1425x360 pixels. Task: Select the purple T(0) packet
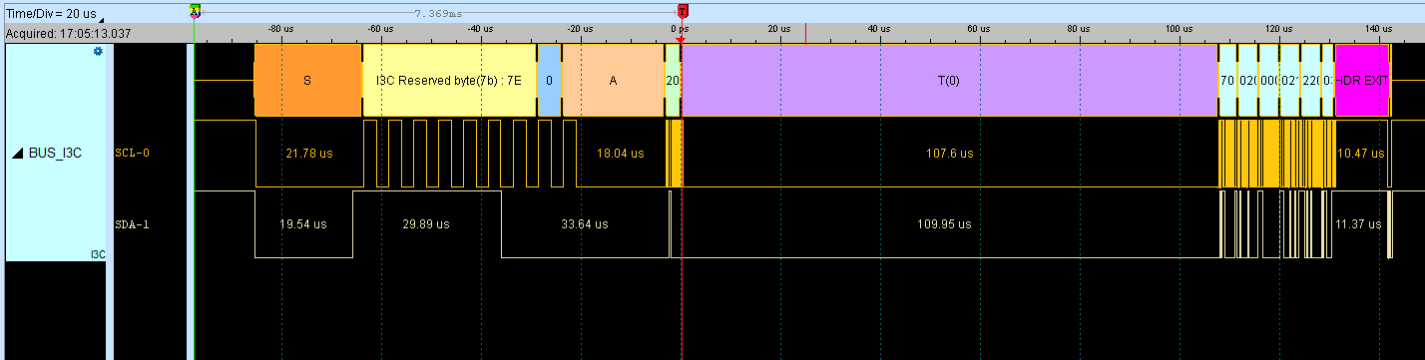pos(950,81)
